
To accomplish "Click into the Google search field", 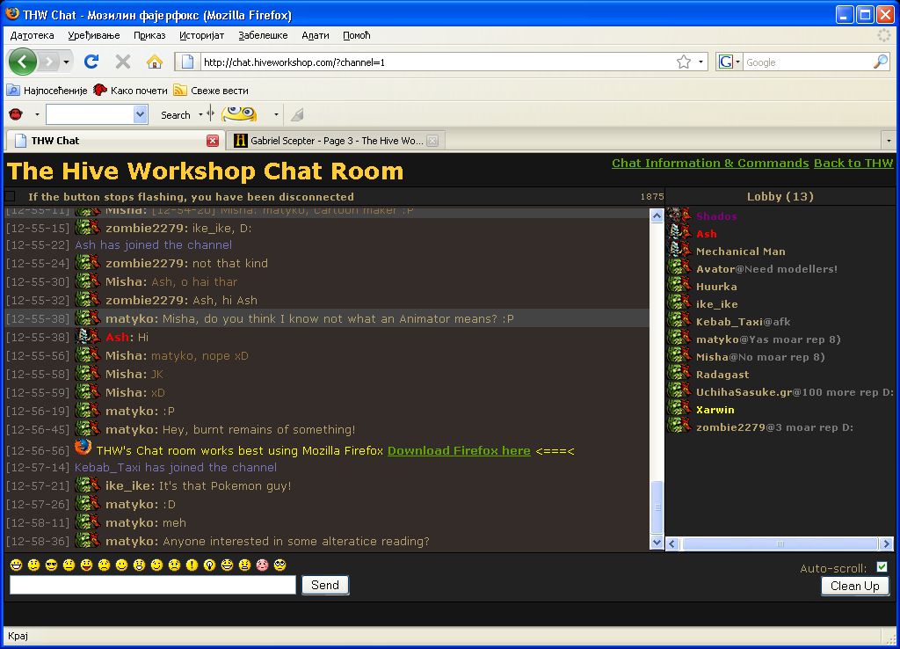I will pyautogui.click(x=808, y=62).
